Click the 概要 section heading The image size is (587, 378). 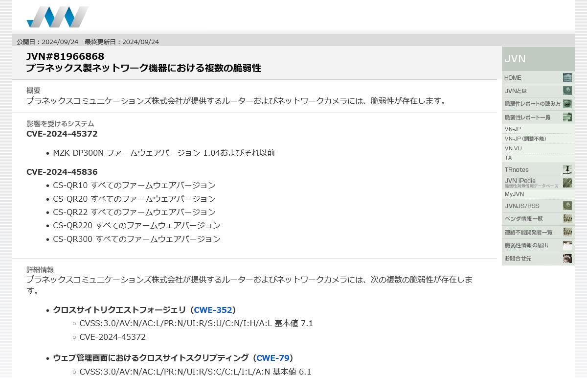(33, 91)
